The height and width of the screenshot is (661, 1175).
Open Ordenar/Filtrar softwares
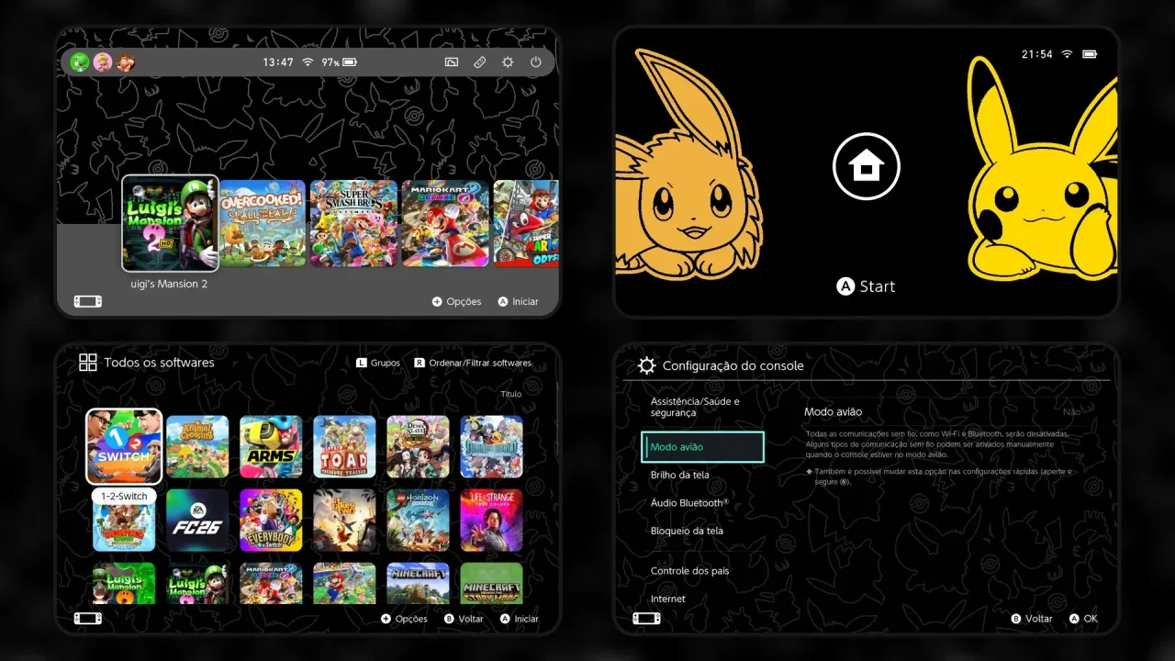[473, 363]
